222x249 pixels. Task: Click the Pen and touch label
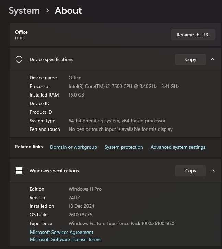click(x=45, y=129)
